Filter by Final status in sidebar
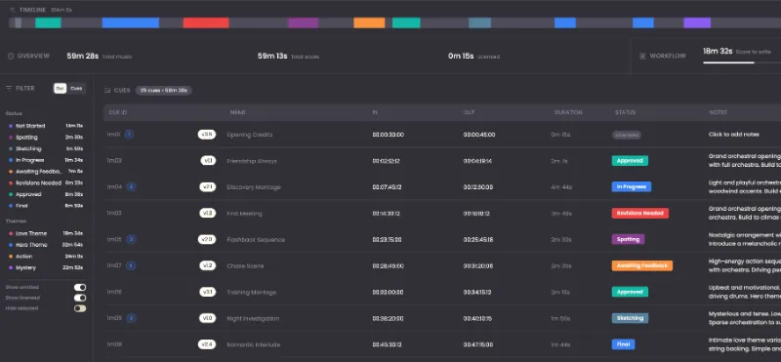The width and height of the screenshot is (781, 362). pyautogui.click(x=45, y=206)
